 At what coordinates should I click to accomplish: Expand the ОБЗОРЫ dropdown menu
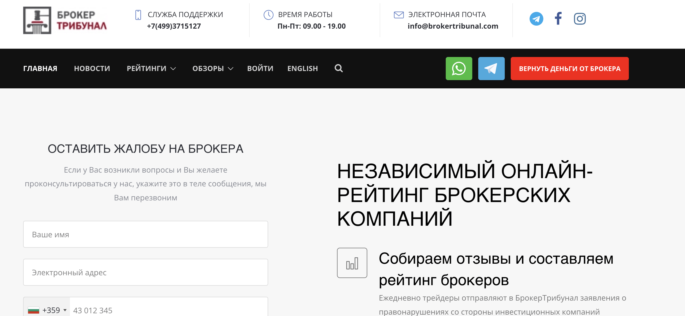(212, 68)
